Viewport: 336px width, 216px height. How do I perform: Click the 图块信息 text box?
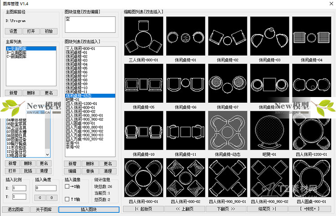pos(90,25)
